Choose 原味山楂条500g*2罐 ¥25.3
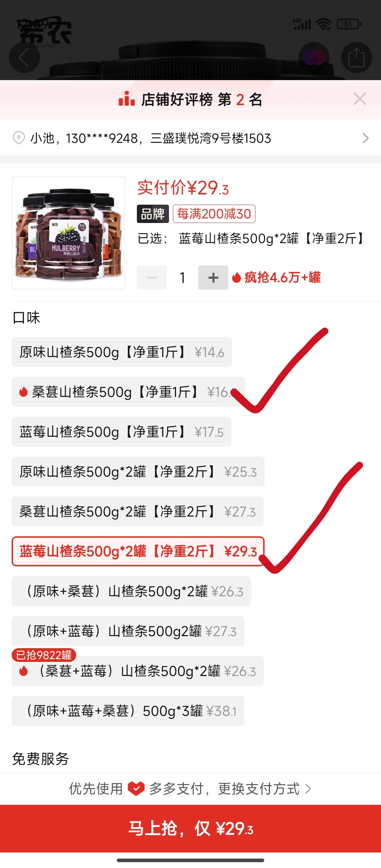The image size is (381, 868). 138,472
